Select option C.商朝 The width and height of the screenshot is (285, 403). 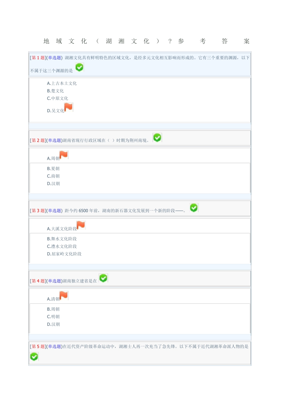click(x=53, y=176)
